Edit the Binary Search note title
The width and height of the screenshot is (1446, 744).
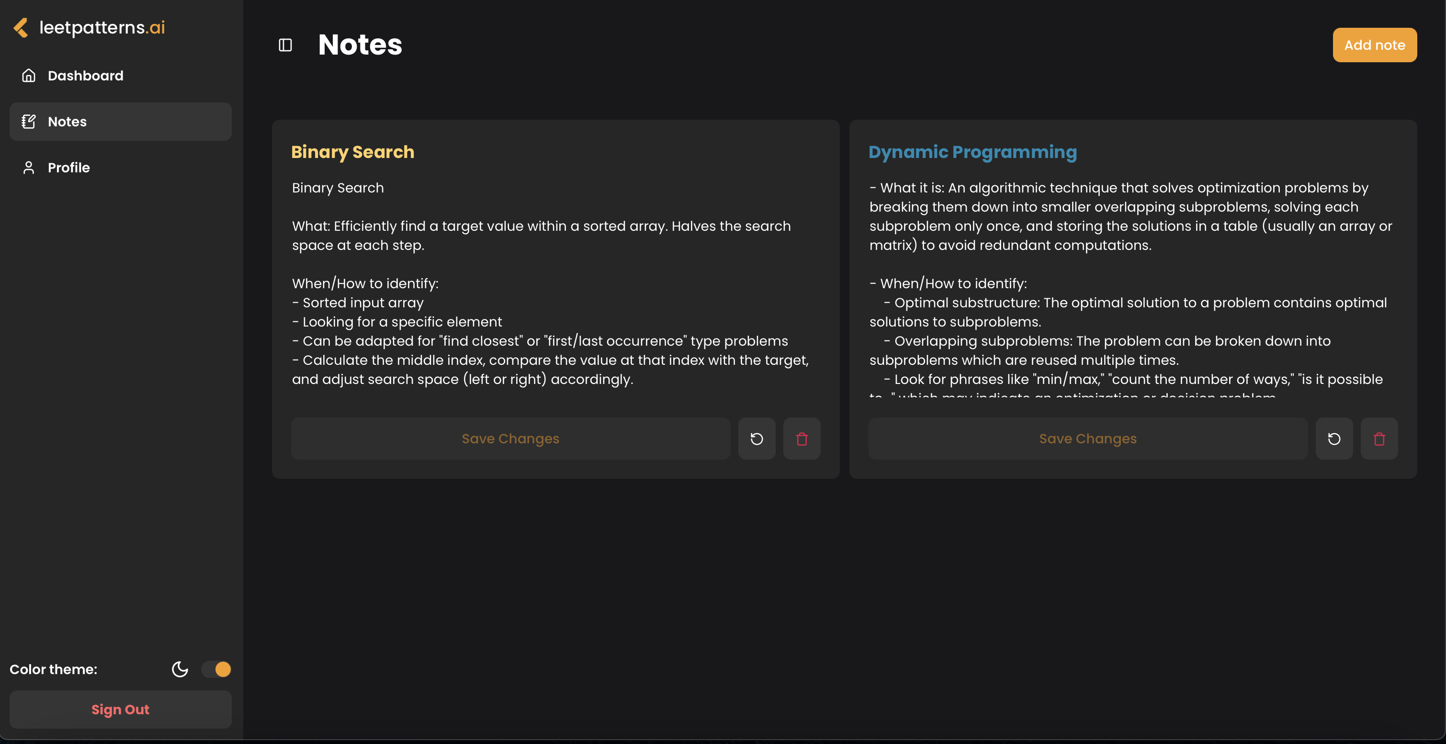[x=352, y=152]
